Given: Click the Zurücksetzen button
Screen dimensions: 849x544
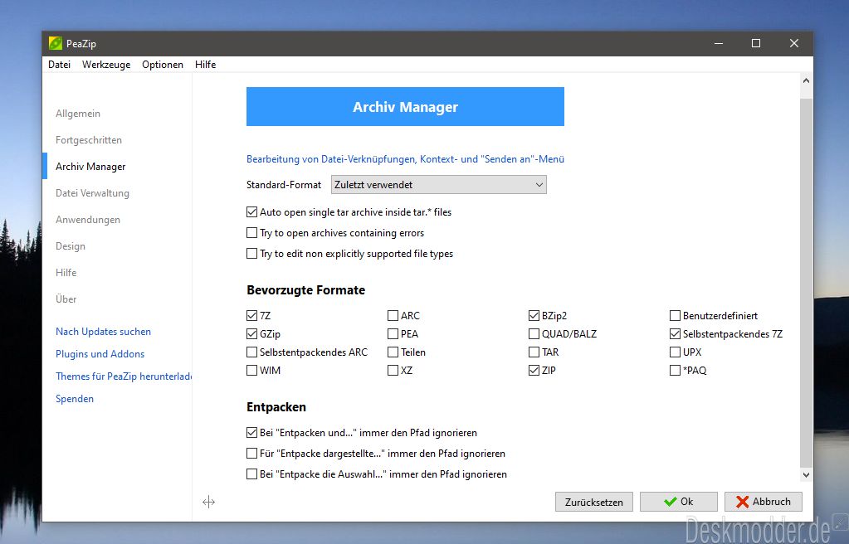Looking at the screenshot, I should click(x=594, y=502).
